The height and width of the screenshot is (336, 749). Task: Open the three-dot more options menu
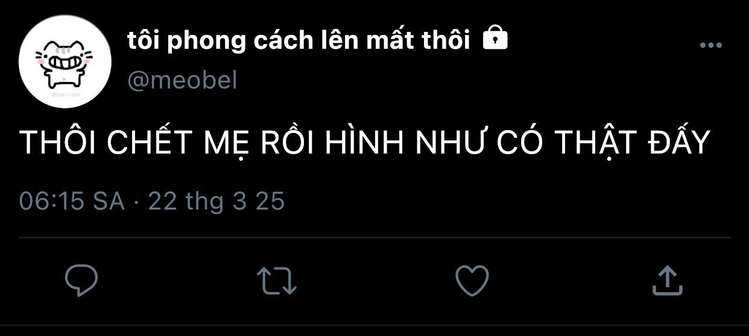710,45
